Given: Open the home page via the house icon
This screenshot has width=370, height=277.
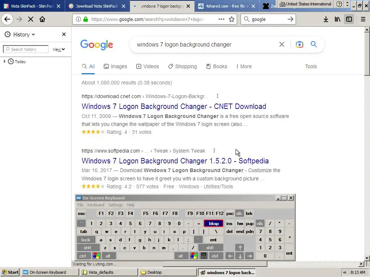Looking at the screenshot, I should [x=42, y=19].
